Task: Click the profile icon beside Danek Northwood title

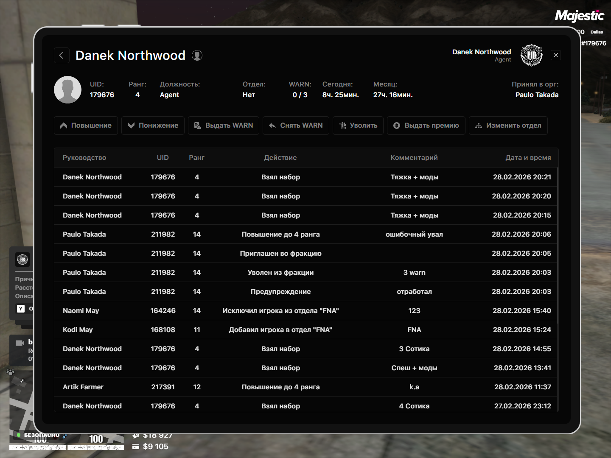Action: [197, 56]
